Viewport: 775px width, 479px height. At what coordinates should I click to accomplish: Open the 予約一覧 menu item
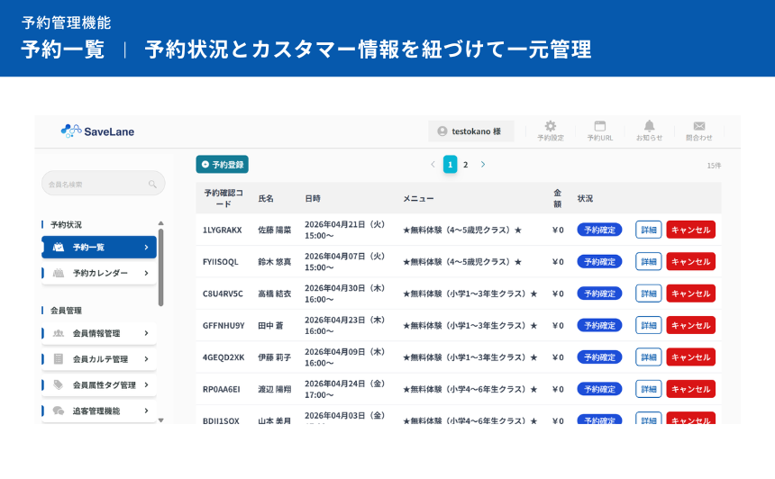(99, 247)
